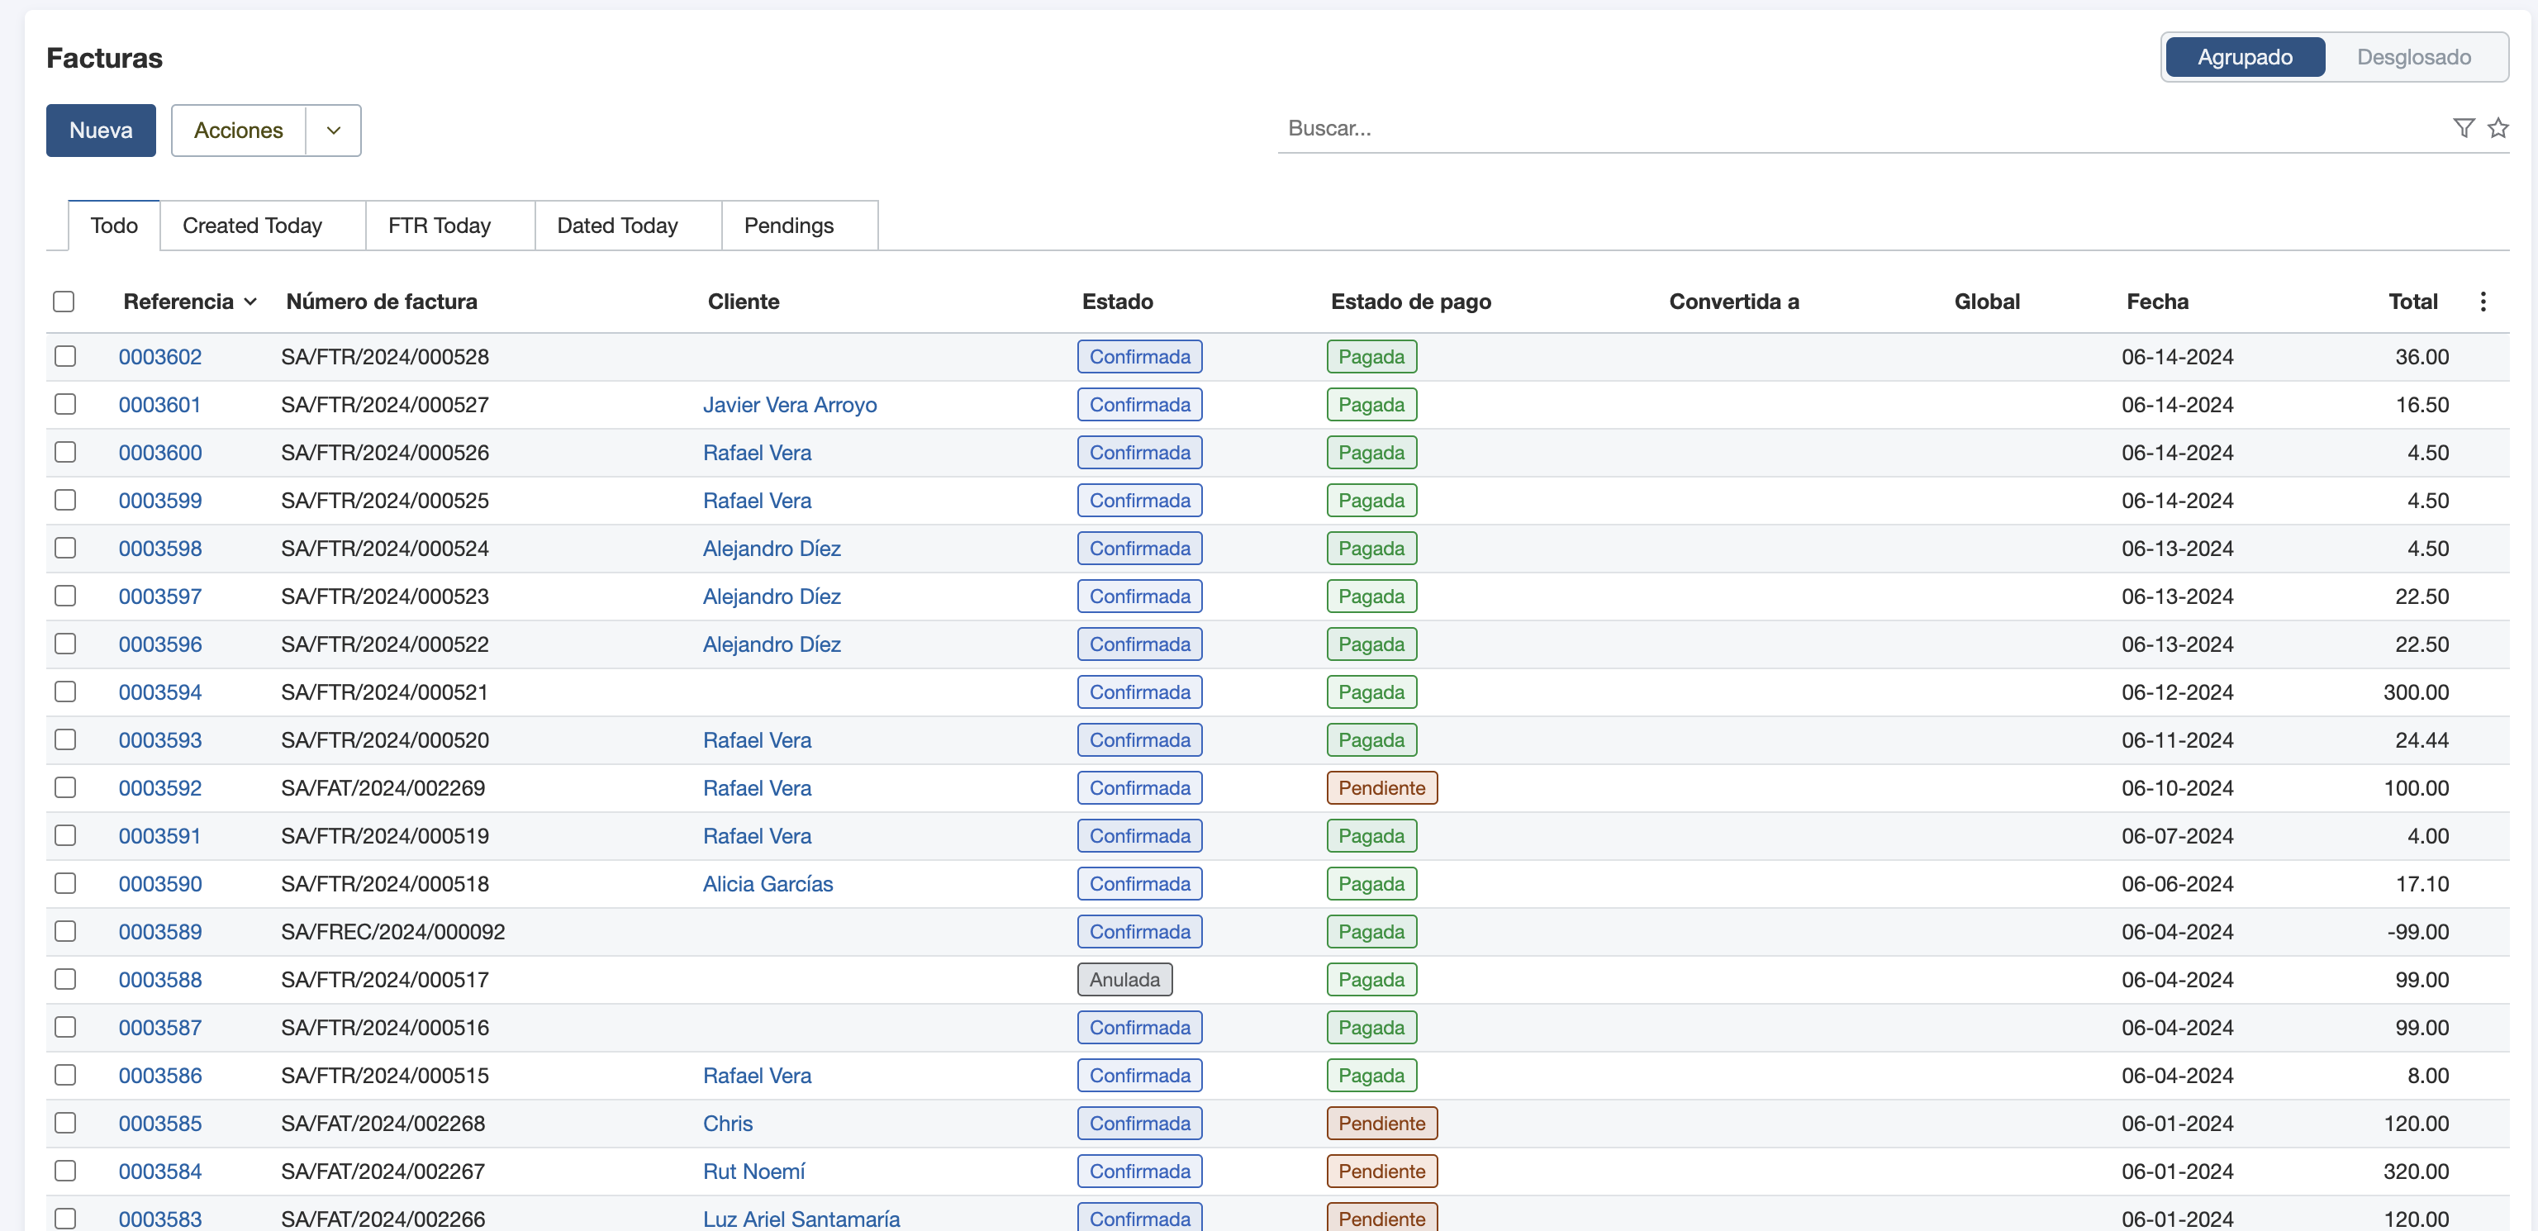Open invoice reference 0003599
2538x1231 pixels.
[160, 501]
